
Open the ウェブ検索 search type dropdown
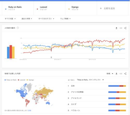pyautogui.click(x=65, y=19)
